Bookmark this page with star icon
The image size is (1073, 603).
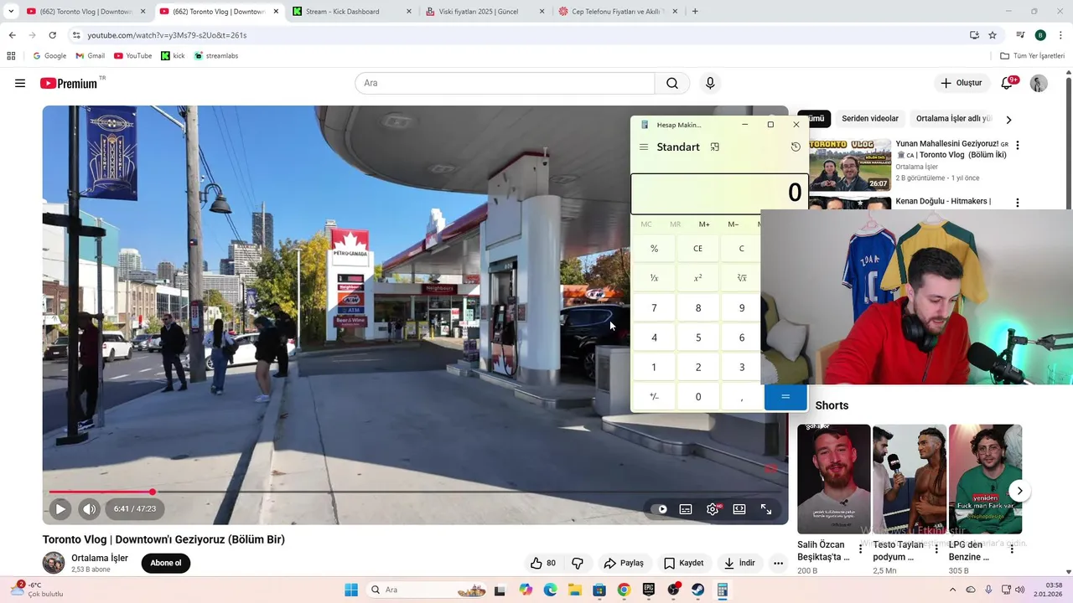point(993,35)
